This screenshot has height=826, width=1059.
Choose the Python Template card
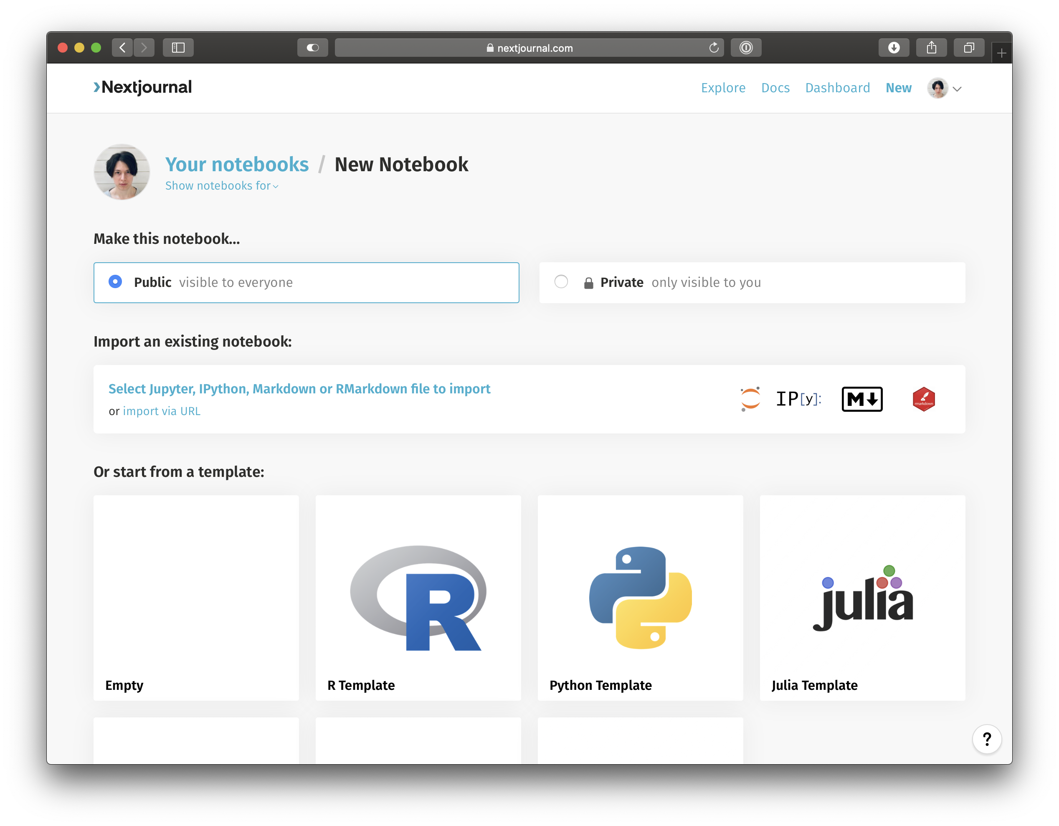coord(640,598)
